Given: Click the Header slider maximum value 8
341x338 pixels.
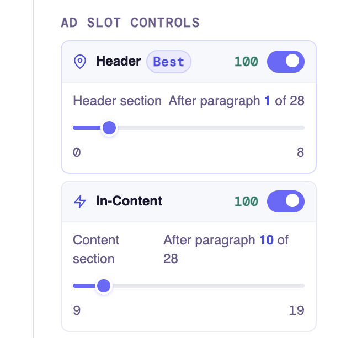Looking at the screenshot, I should tap(300, 152).
